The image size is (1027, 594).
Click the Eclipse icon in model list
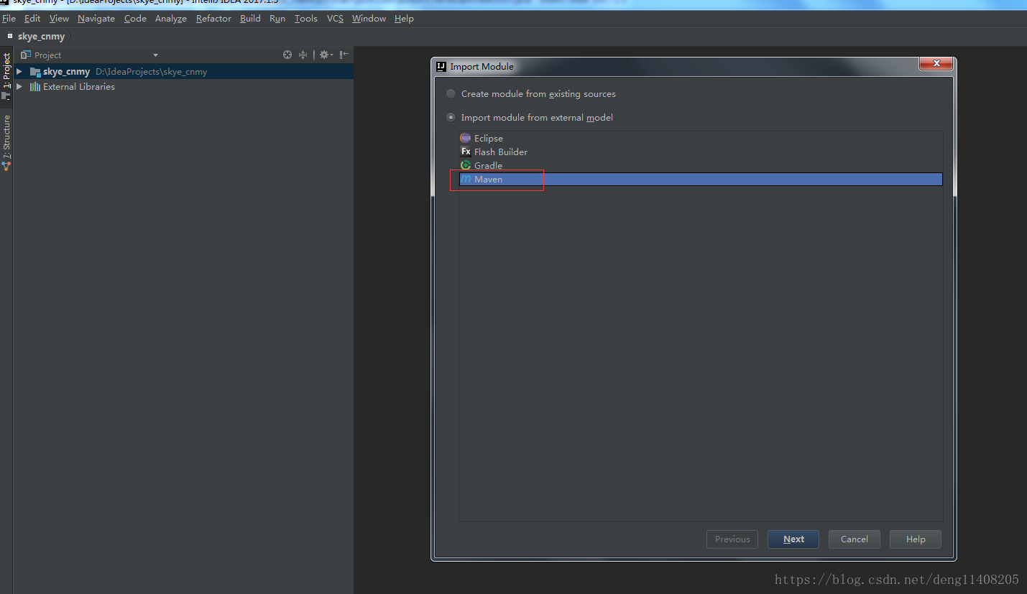[x=466, y=138]
